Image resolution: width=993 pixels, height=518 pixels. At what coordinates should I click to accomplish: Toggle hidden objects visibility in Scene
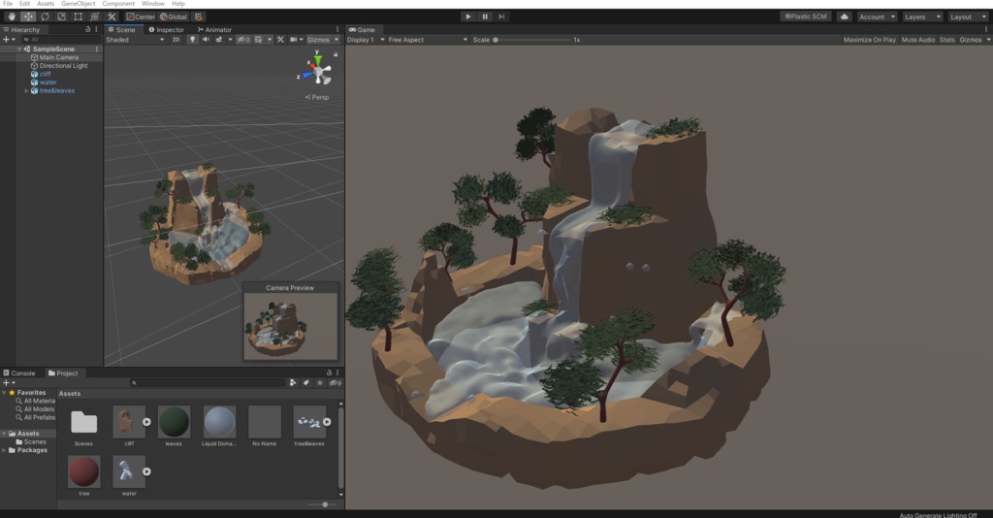[243, 39]
